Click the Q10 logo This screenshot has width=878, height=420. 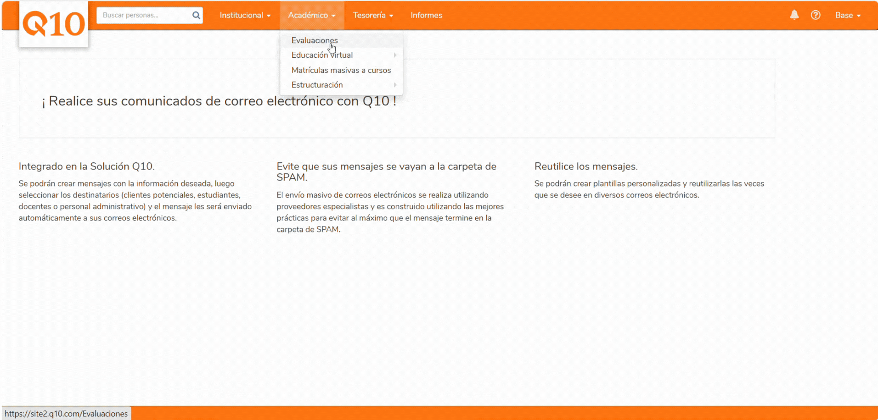tap(54, 24)
